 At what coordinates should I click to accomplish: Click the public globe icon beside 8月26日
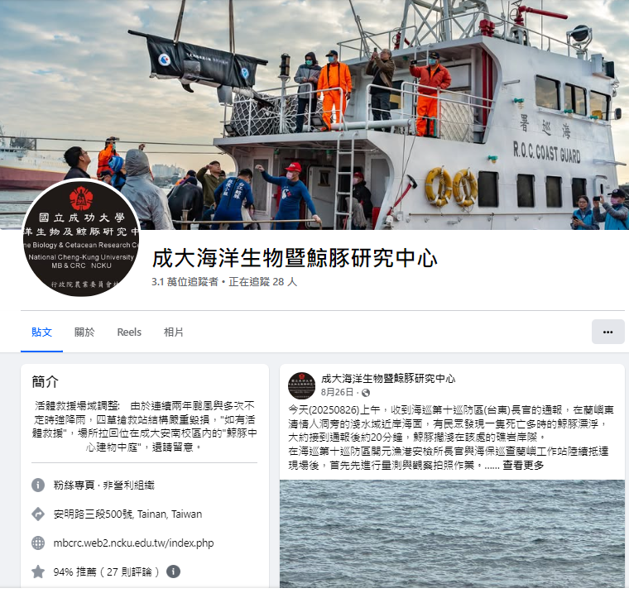[366, 393]
